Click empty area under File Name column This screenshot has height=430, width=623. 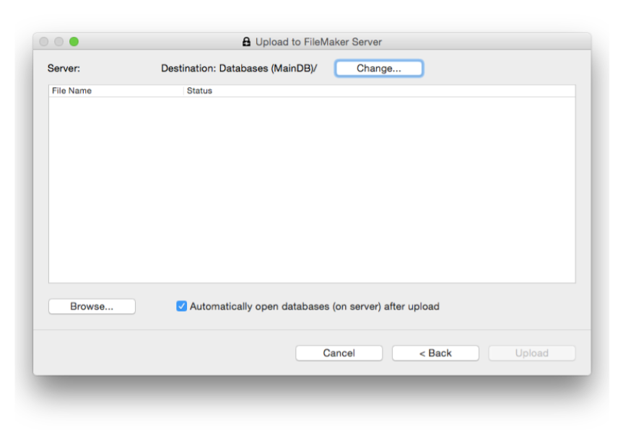point(116,188)
